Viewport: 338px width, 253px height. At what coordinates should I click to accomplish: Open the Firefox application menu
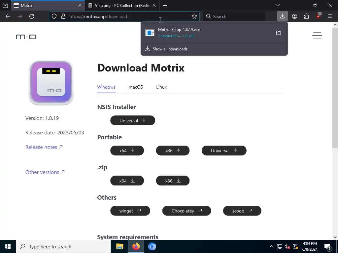click(x=330, y=16)
